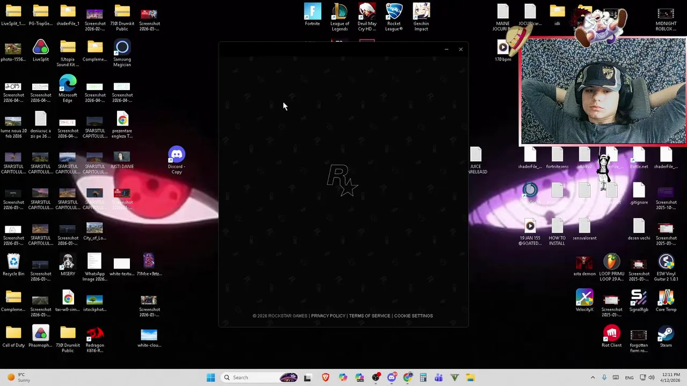Image resolution: width=687 pixels, height=386 pixels.
Task: Select the VelocityX desktop icon
Action: pos(584,301)
